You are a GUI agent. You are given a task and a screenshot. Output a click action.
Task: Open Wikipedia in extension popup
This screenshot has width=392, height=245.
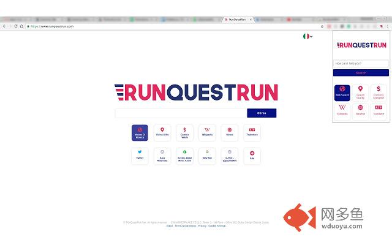coord(342,111)
